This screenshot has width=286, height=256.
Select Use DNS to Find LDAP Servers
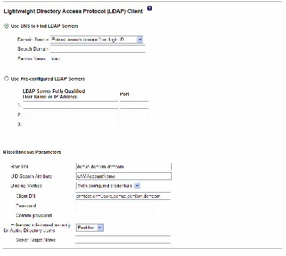tap(7, 26)
